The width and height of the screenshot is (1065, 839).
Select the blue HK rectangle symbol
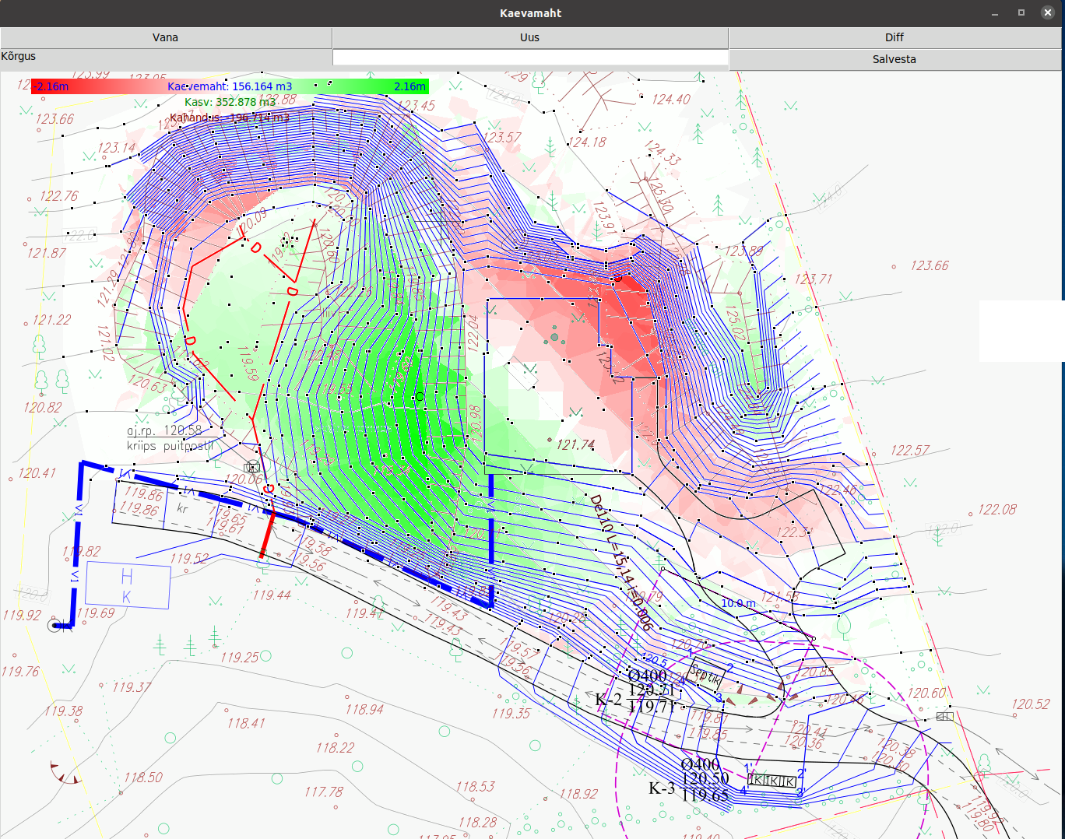[x=127, y=586]
